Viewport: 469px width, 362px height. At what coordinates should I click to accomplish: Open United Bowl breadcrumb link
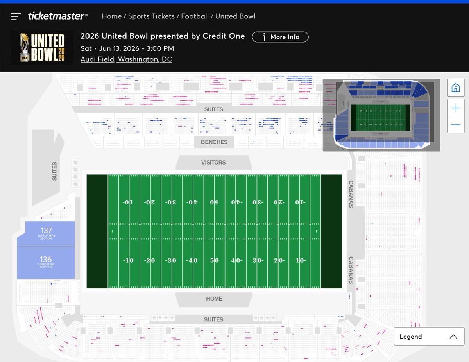(235, 16)
